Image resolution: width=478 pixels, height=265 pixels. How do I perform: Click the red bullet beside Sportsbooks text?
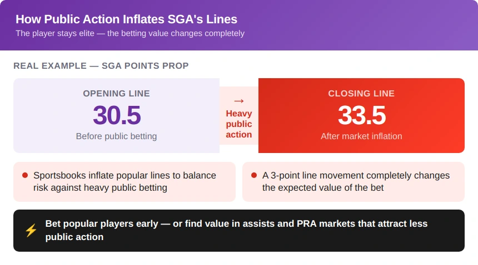25,175
